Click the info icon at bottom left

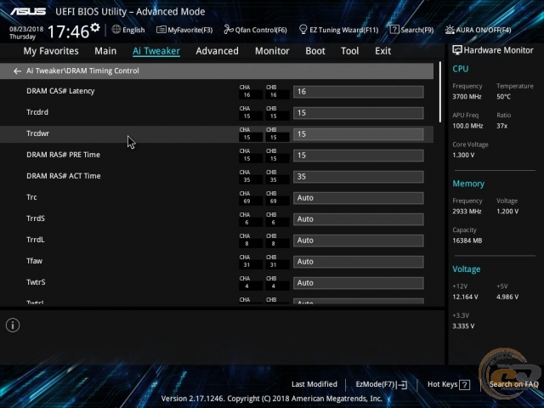click(13, 326)
